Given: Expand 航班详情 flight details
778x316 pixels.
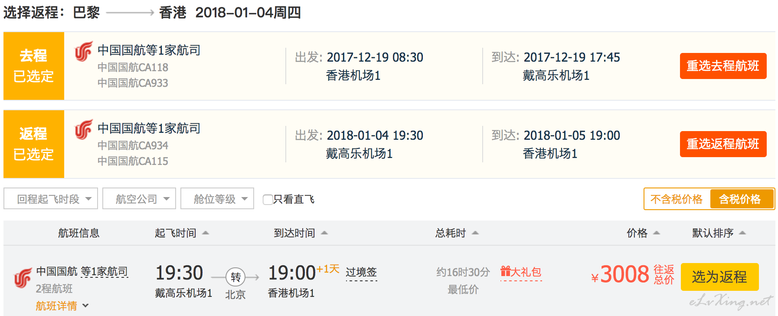Looking at the screenshot, I should 62,306.
